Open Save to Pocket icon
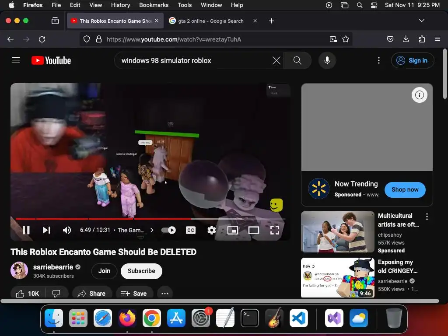The image size is (448, 336). [x=390, y=39]
